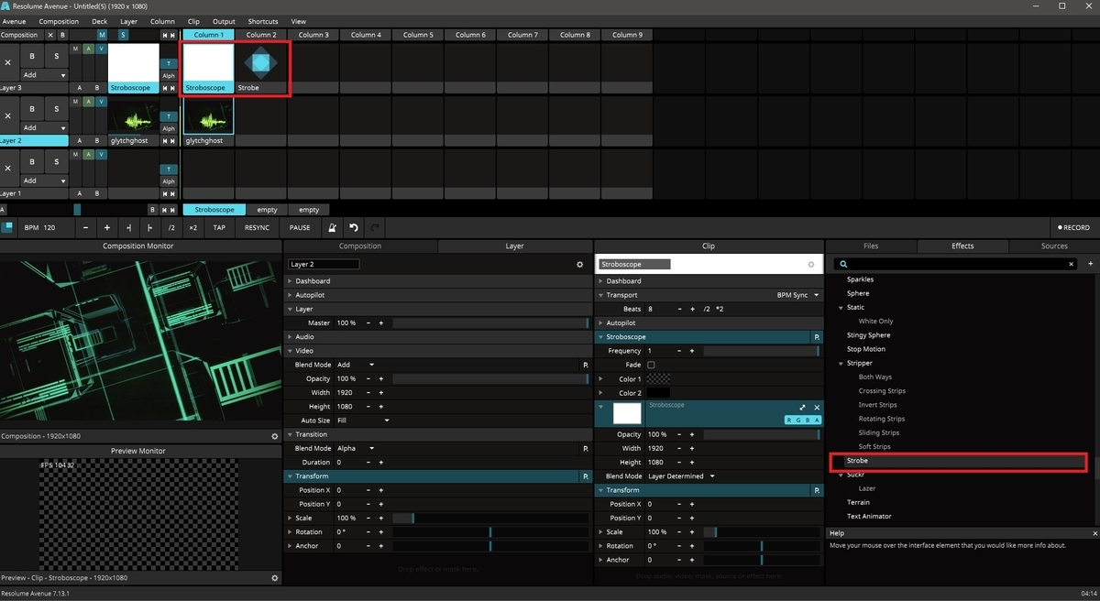Toggle the Alpha channel A of the Stroboscope source
This screenshot has width=1100, height=601.
coord(815,420)
